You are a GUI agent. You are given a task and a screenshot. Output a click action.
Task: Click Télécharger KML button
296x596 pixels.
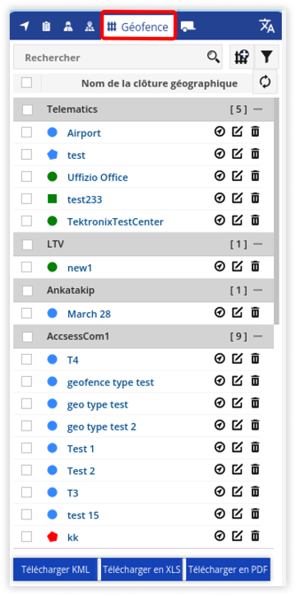click(55, 570)
